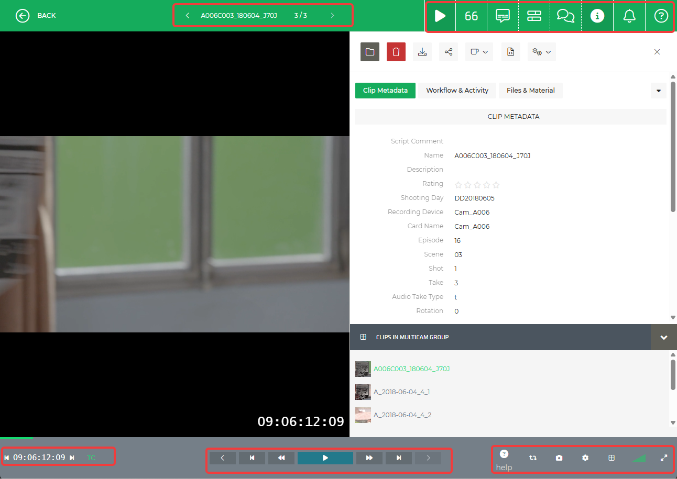Jump to clip end
677x479 pixels.
click(399, 458)
